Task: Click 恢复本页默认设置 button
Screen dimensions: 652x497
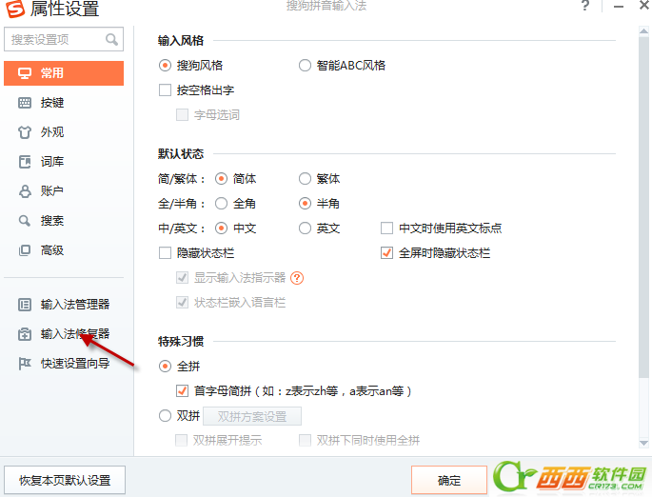Action: pyautogui.click(x=65, y=481)
